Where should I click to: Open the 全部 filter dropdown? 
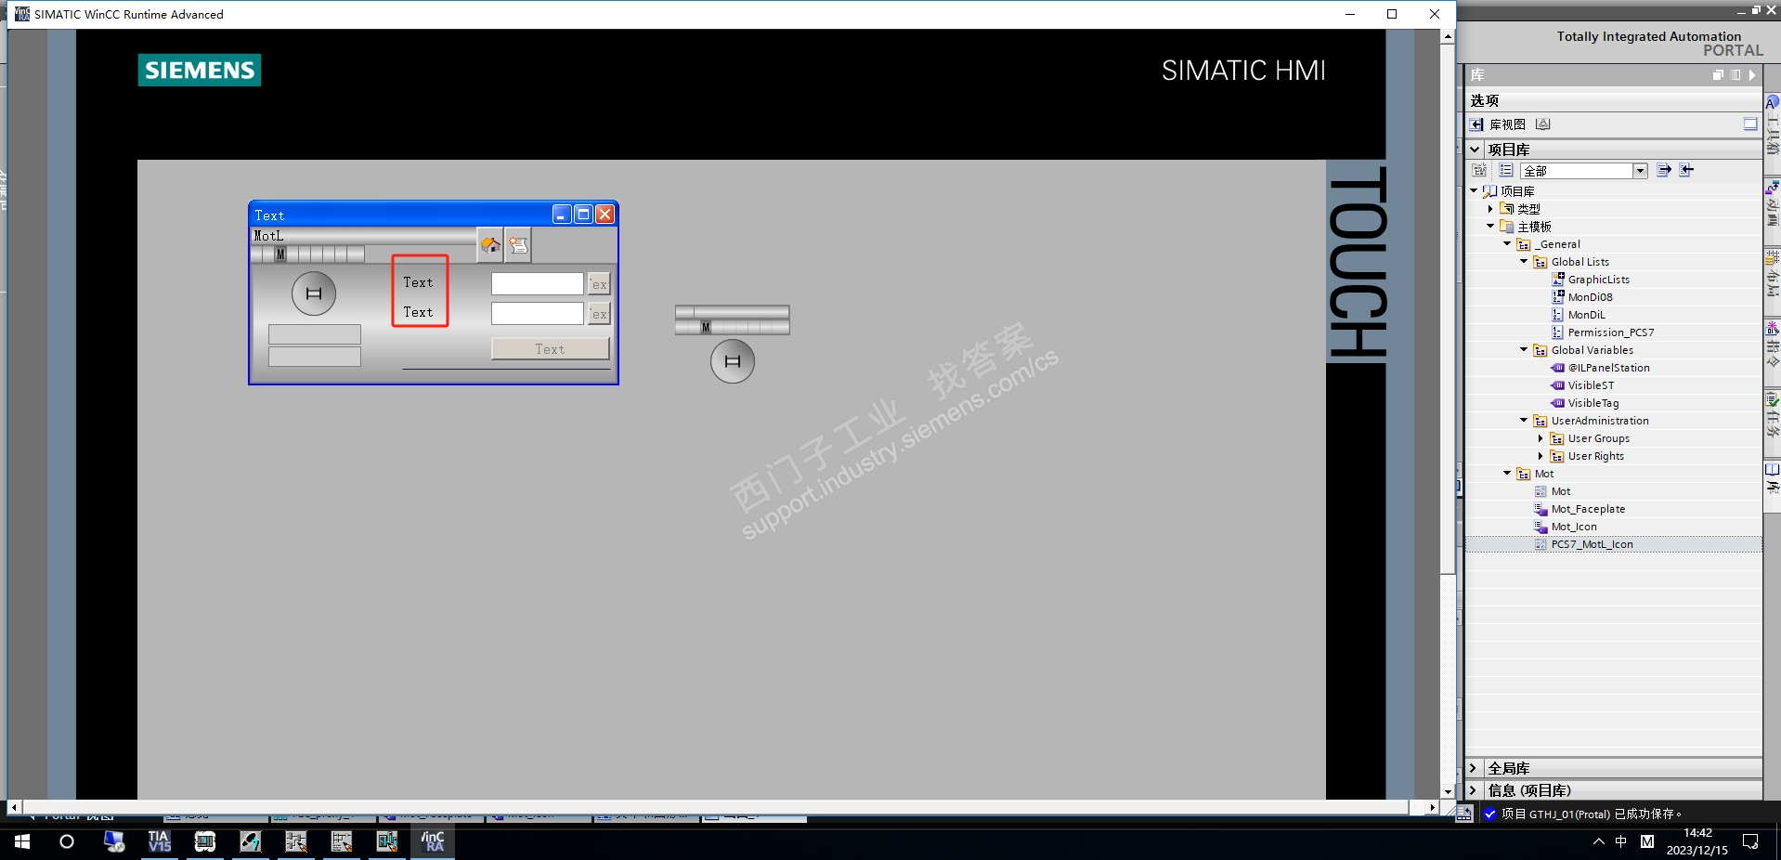[1640, 171]
